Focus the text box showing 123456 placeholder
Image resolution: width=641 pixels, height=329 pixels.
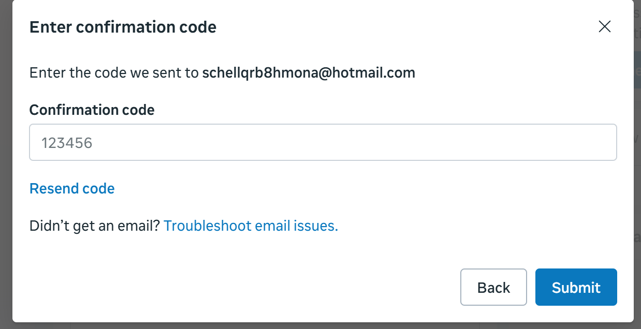point(323,142)
